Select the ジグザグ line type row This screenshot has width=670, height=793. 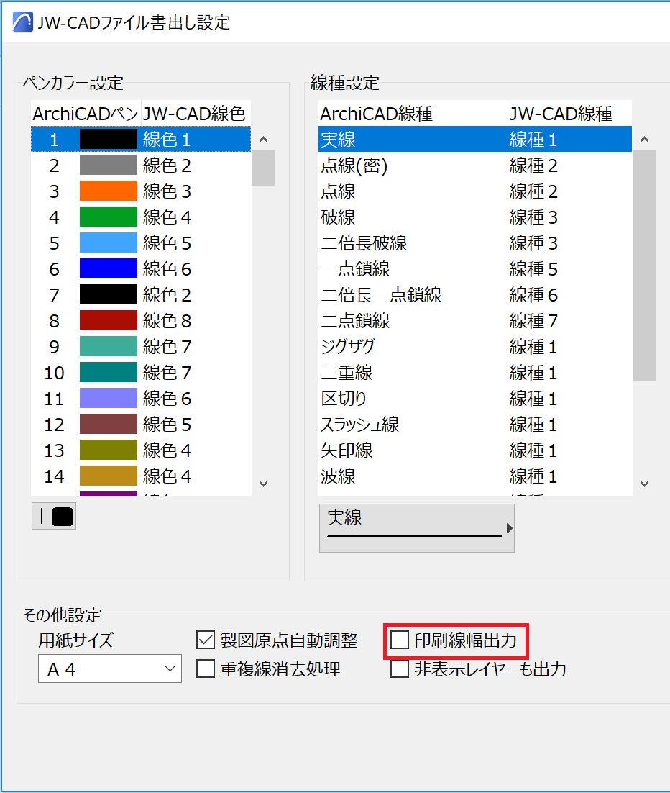pos(475,346)
